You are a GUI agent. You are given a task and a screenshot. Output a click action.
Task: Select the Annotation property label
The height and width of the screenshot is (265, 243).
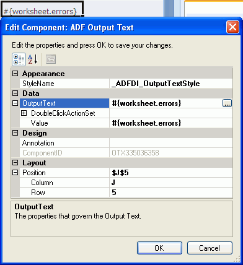click(x=64, y=143)
